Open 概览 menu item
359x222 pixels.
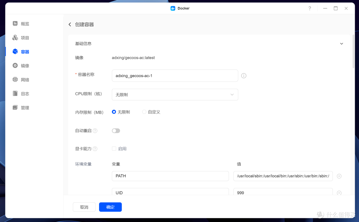(x=25, y=24)
